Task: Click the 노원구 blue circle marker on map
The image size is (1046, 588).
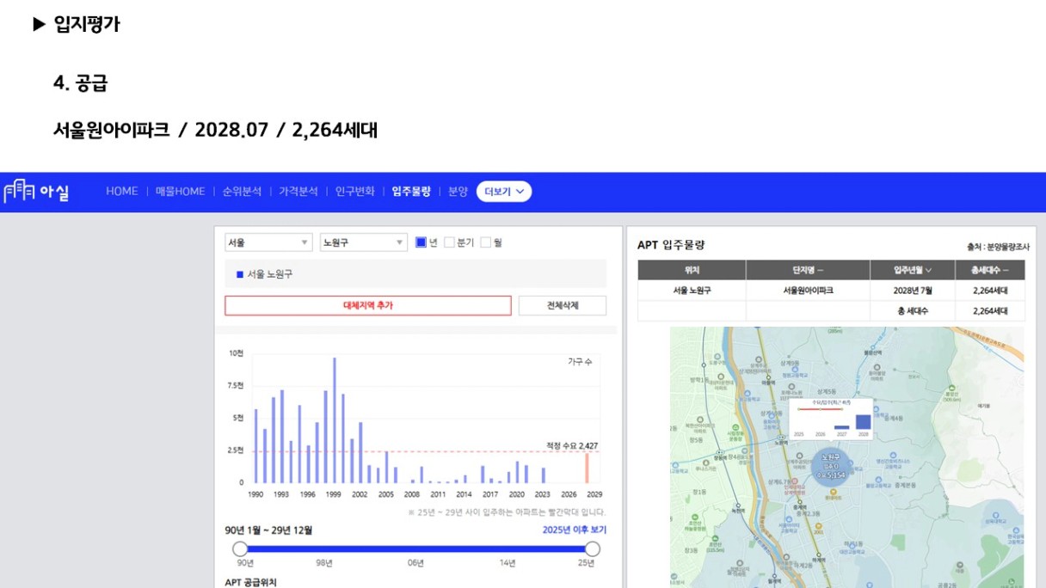Action: click(x=830, y=465)
